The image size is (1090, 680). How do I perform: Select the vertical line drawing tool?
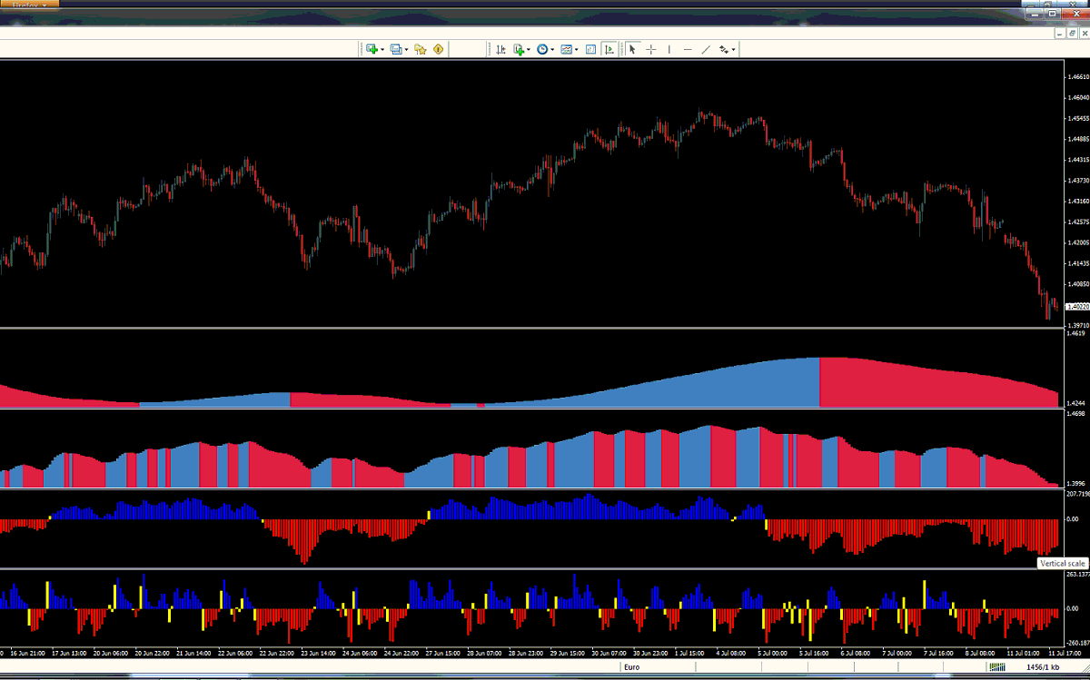coord(669,49)
